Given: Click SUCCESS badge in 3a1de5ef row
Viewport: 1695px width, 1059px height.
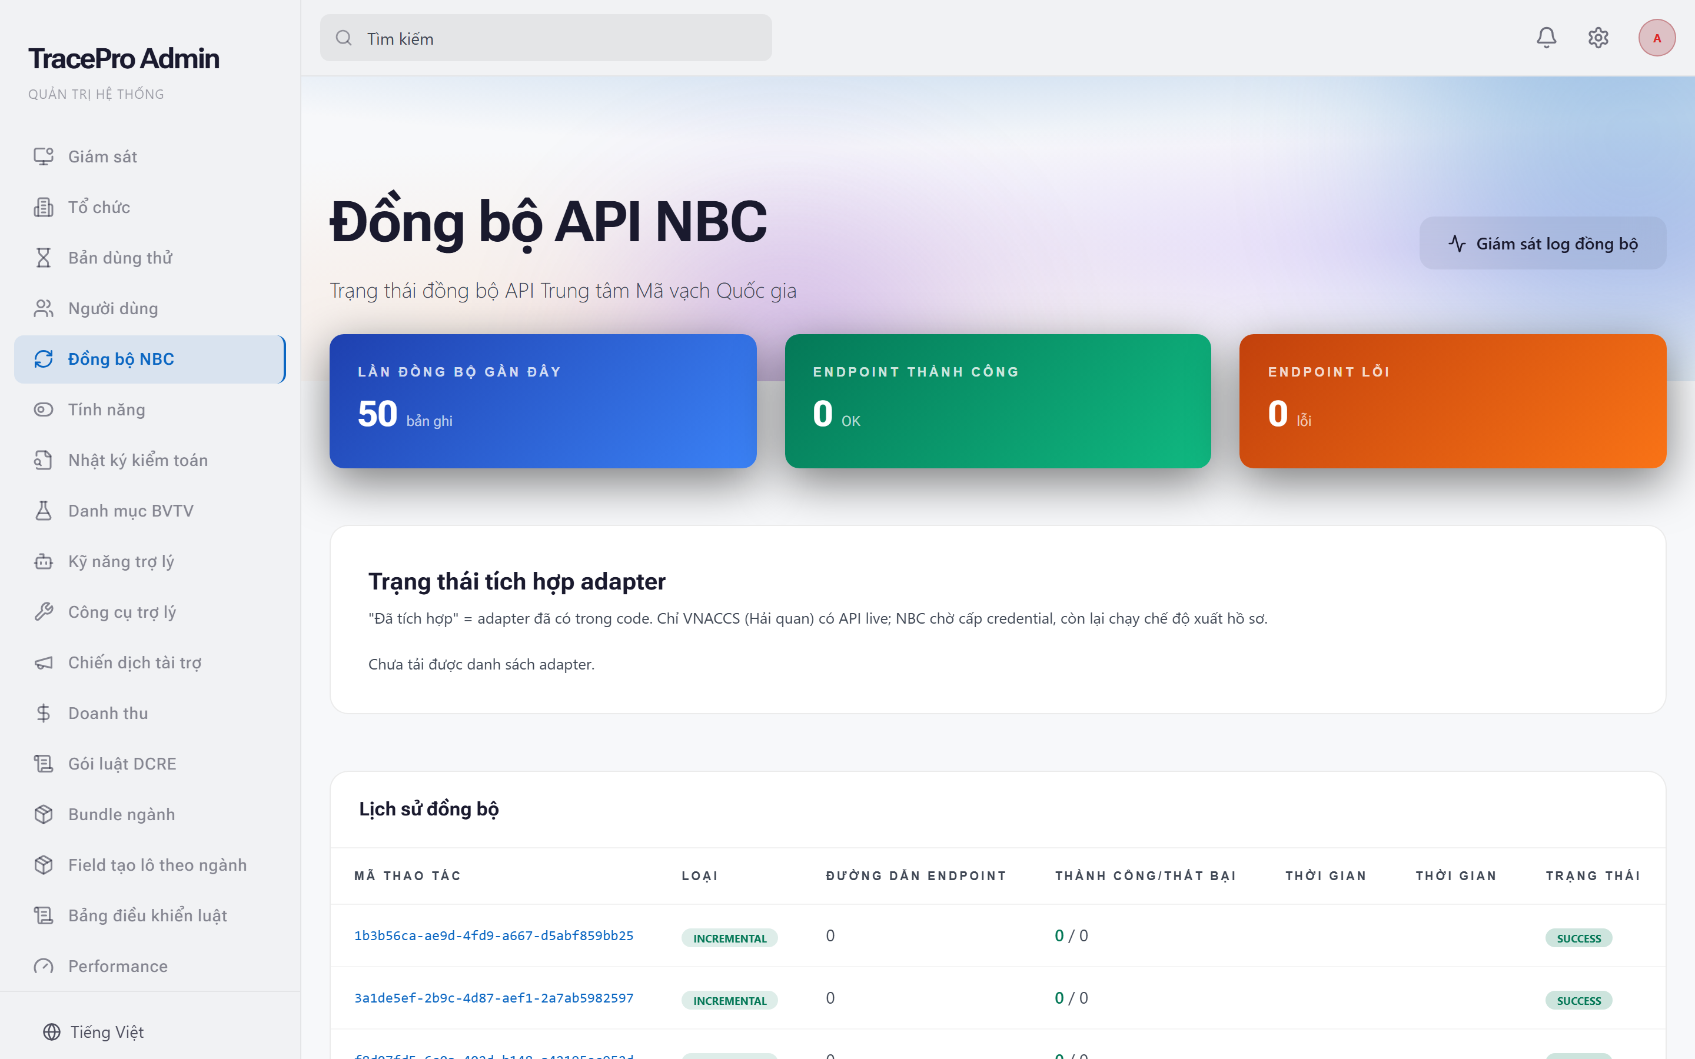Looking at the screenshot, I should point(1578,1000).
